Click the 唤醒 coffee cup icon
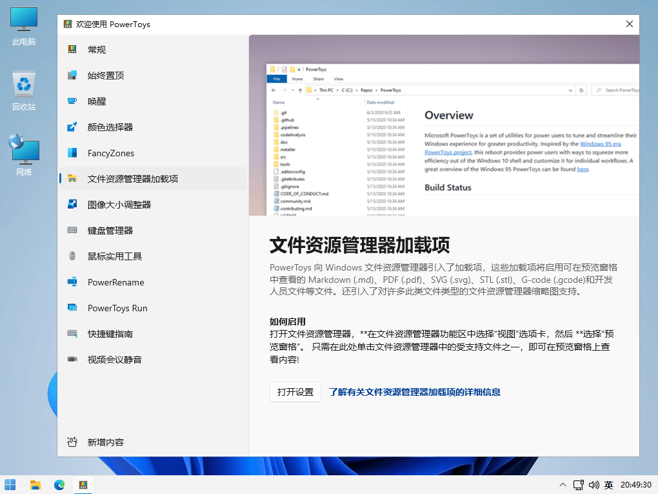 (x=72, y=101)
